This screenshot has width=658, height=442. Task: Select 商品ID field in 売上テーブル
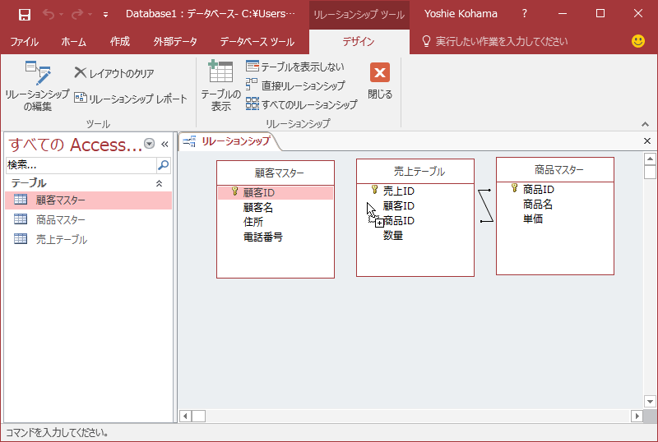tap(399, 220)
